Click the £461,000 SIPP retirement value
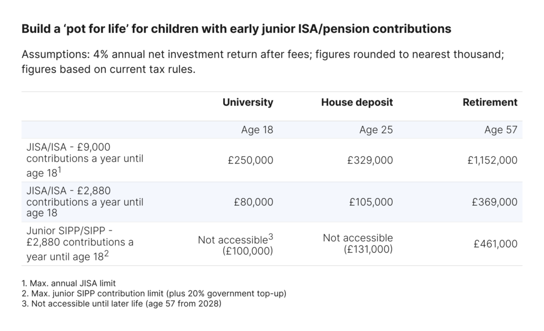The height and width of the screenshot is (331, 544). tap(496, 244)
